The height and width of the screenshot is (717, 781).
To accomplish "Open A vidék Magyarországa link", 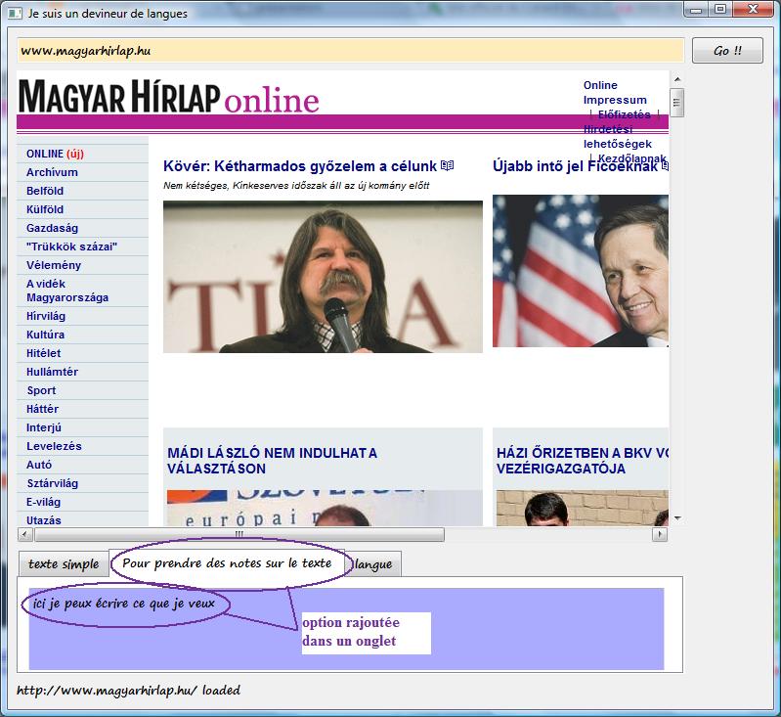I will 67,291.
